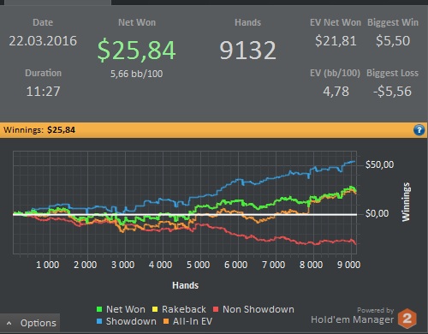The image size is (428, 334).
Task: Click the blue help question mark icon
Action: click(419, 130)
